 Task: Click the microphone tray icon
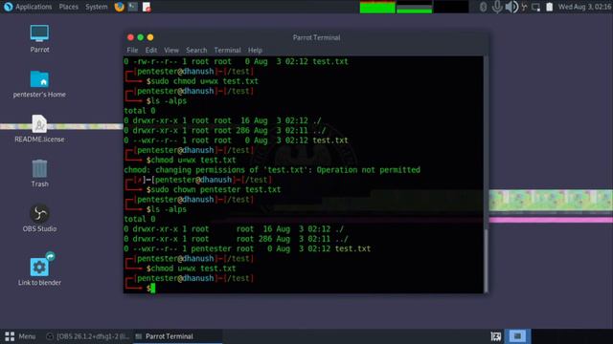497,7
